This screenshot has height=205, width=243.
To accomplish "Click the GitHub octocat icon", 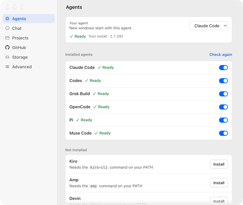I will [7, 47].
